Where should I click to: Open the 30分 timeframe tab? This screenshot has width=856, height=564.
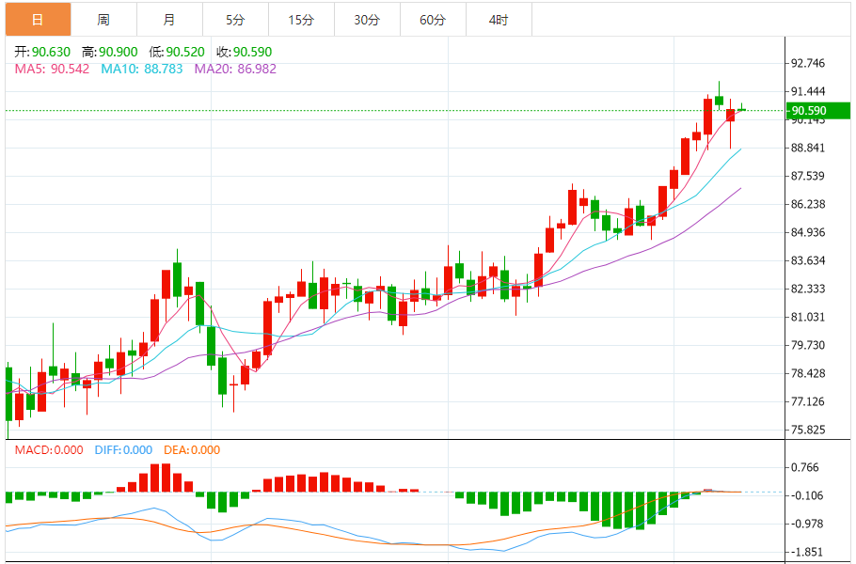[x=367, y=20]
